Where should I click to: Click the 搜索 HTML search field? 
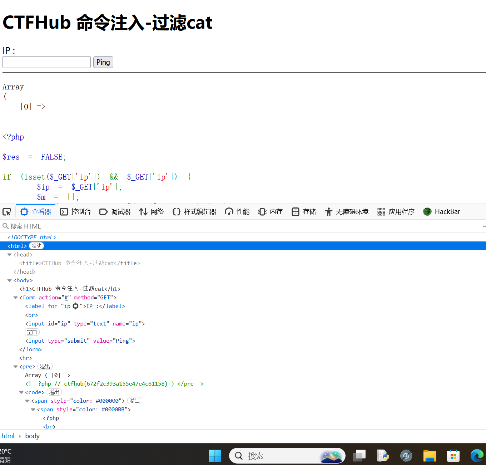pos(239,226)
